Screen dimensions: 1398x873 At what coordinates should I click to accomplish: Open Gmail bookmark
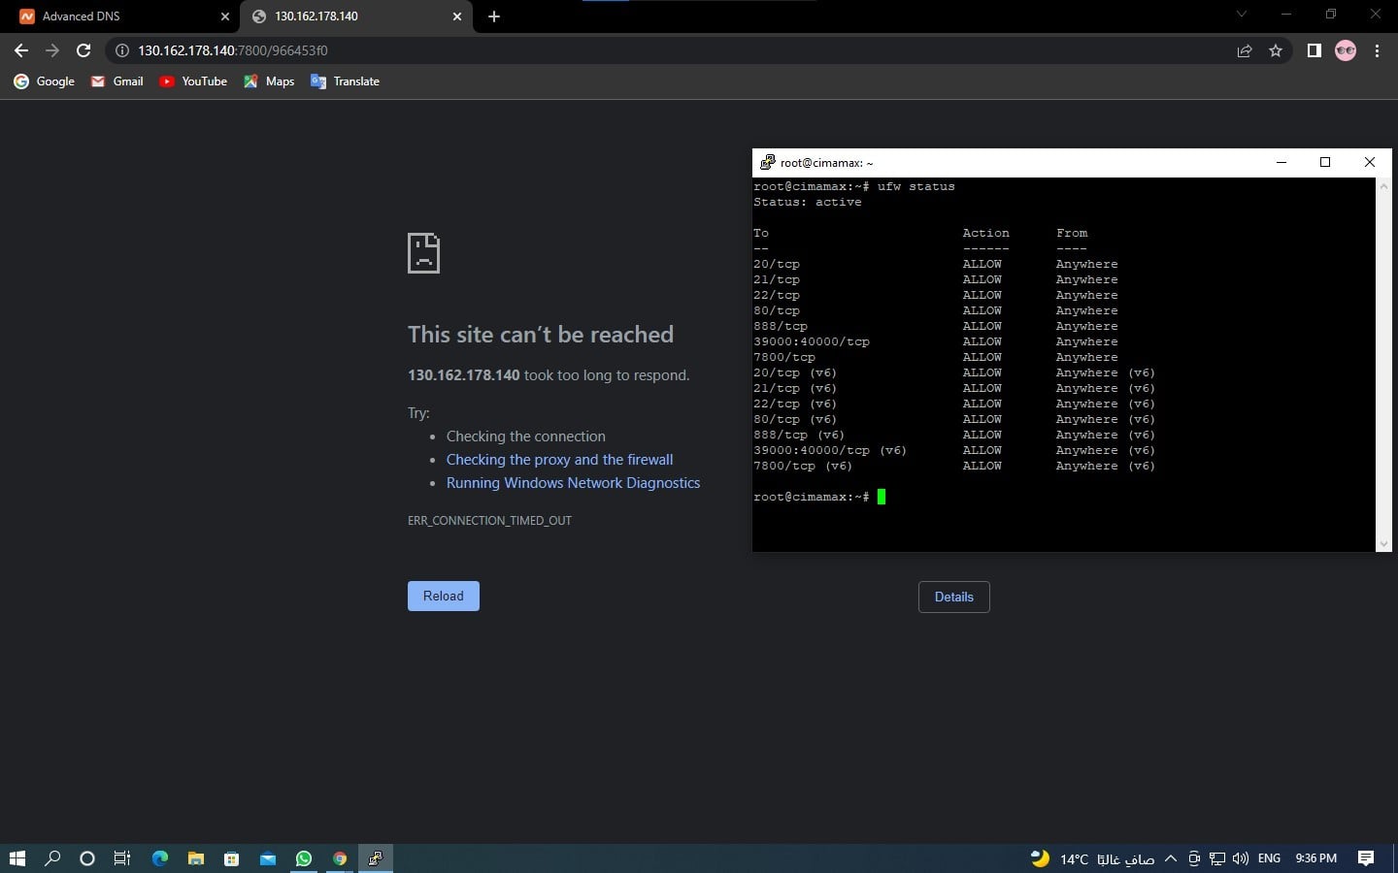[x=117, y=81]
